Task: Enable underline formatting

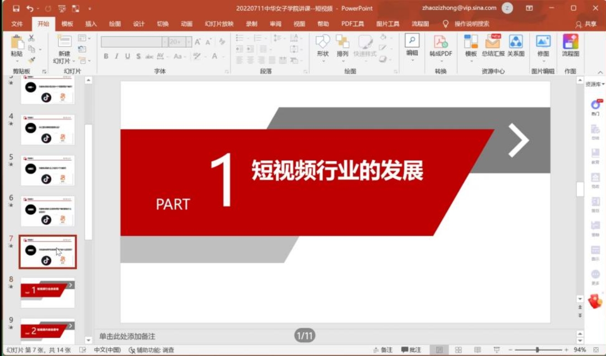Action: point(127,56)
